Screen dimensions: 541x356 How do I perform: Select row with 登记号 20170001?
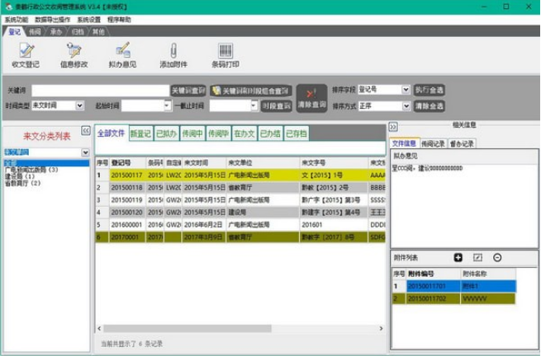pos(240,237)
